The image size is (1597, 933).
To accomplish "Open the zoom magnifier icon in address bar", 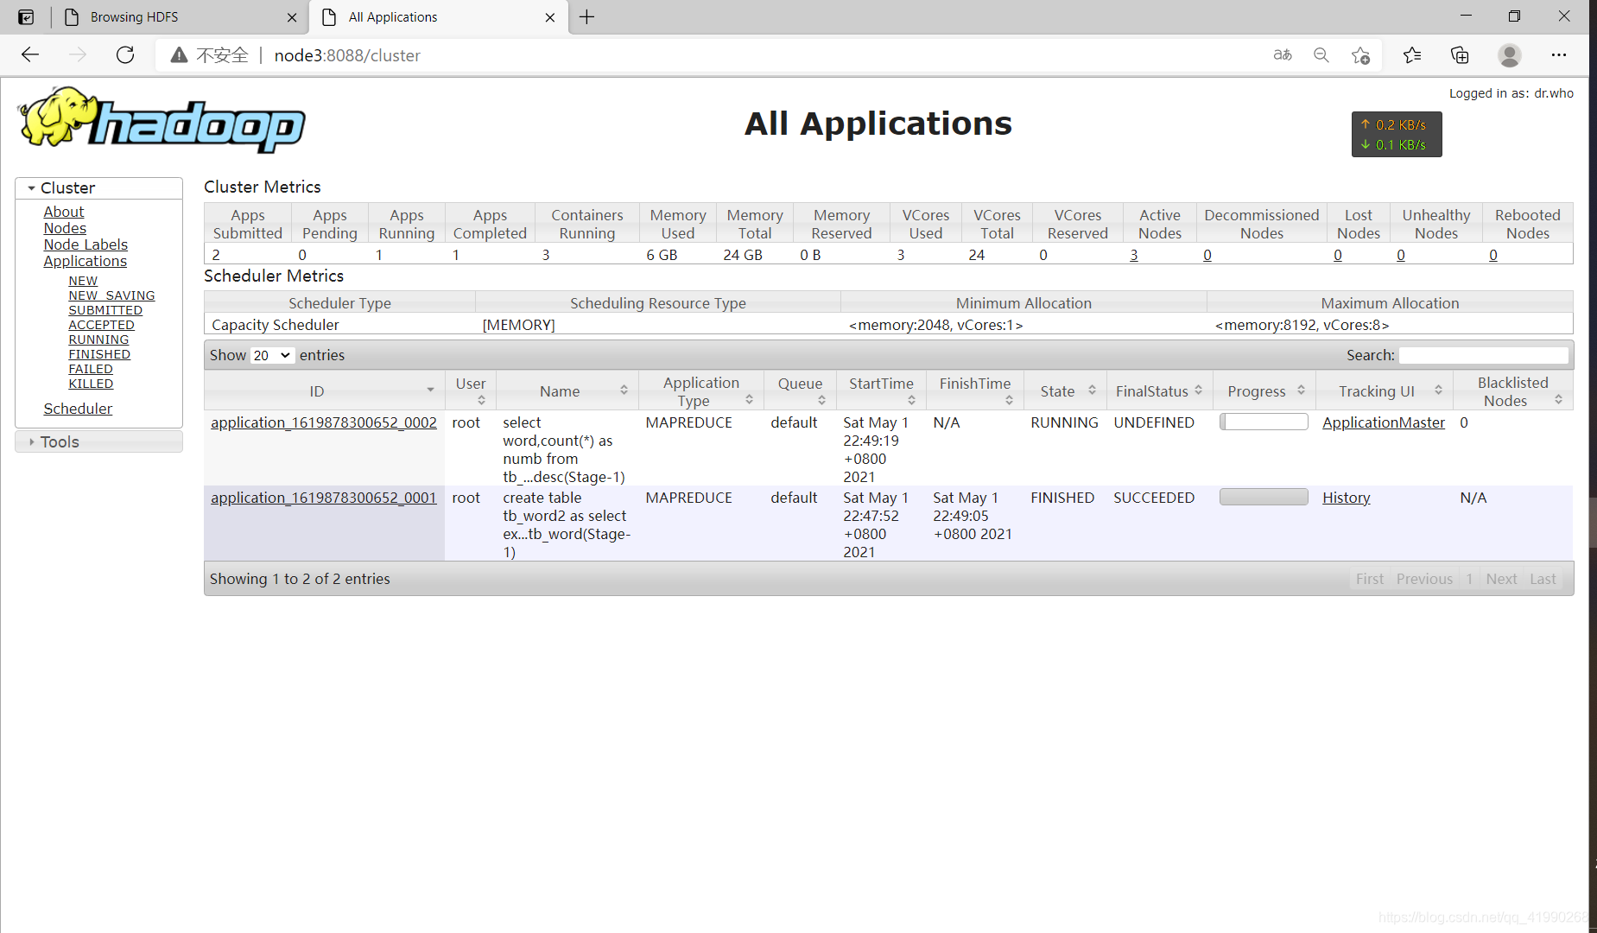I will coord(1321,55).
